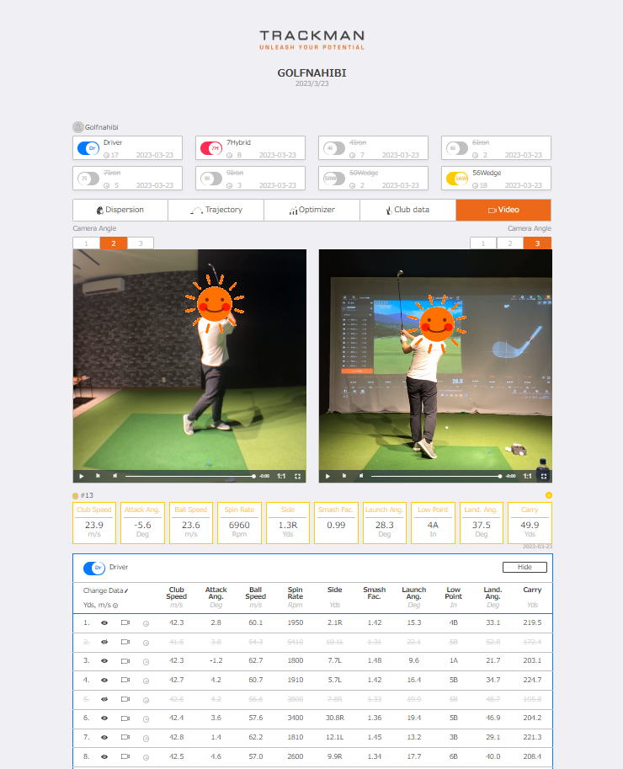Play the right swing video
This screenshot has height=769, width=623.
(x=327, y=476)
